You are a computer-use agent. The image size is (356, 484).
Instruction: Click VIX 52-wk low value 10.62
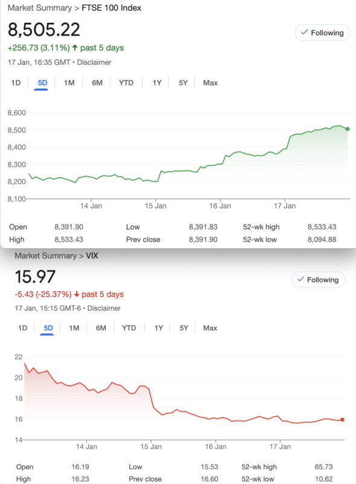[x=323, y=479]
